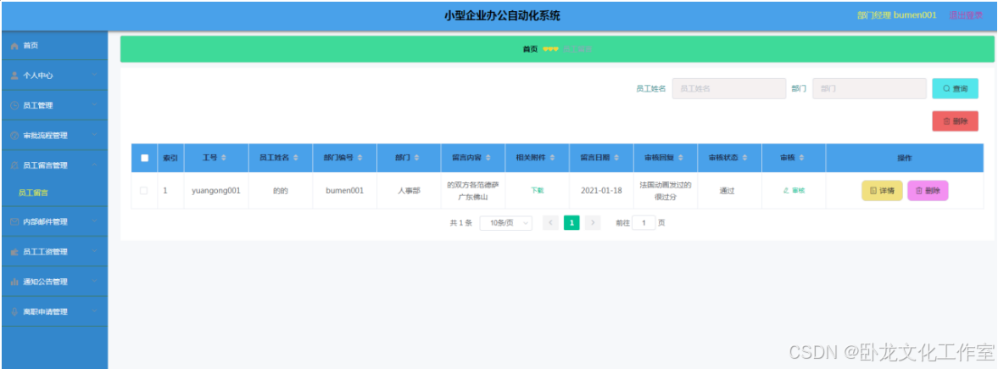The height and width of the screenshot is (369, 998).
Task: Click 退出登录 in the header
Action: click(x=966, y=15)
